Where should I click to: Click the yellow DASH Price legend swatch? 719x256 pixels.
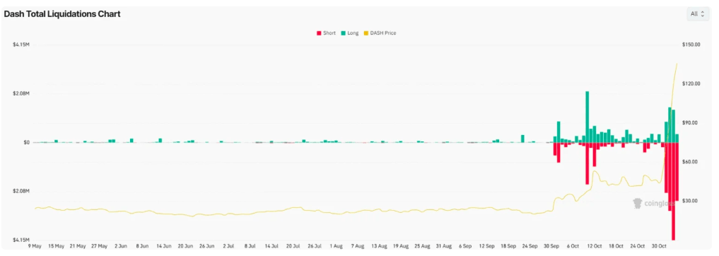pos(366,33)
